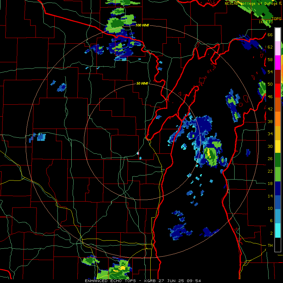
Task: Click the "TOPS" legend title
Action: coord(276,19)
